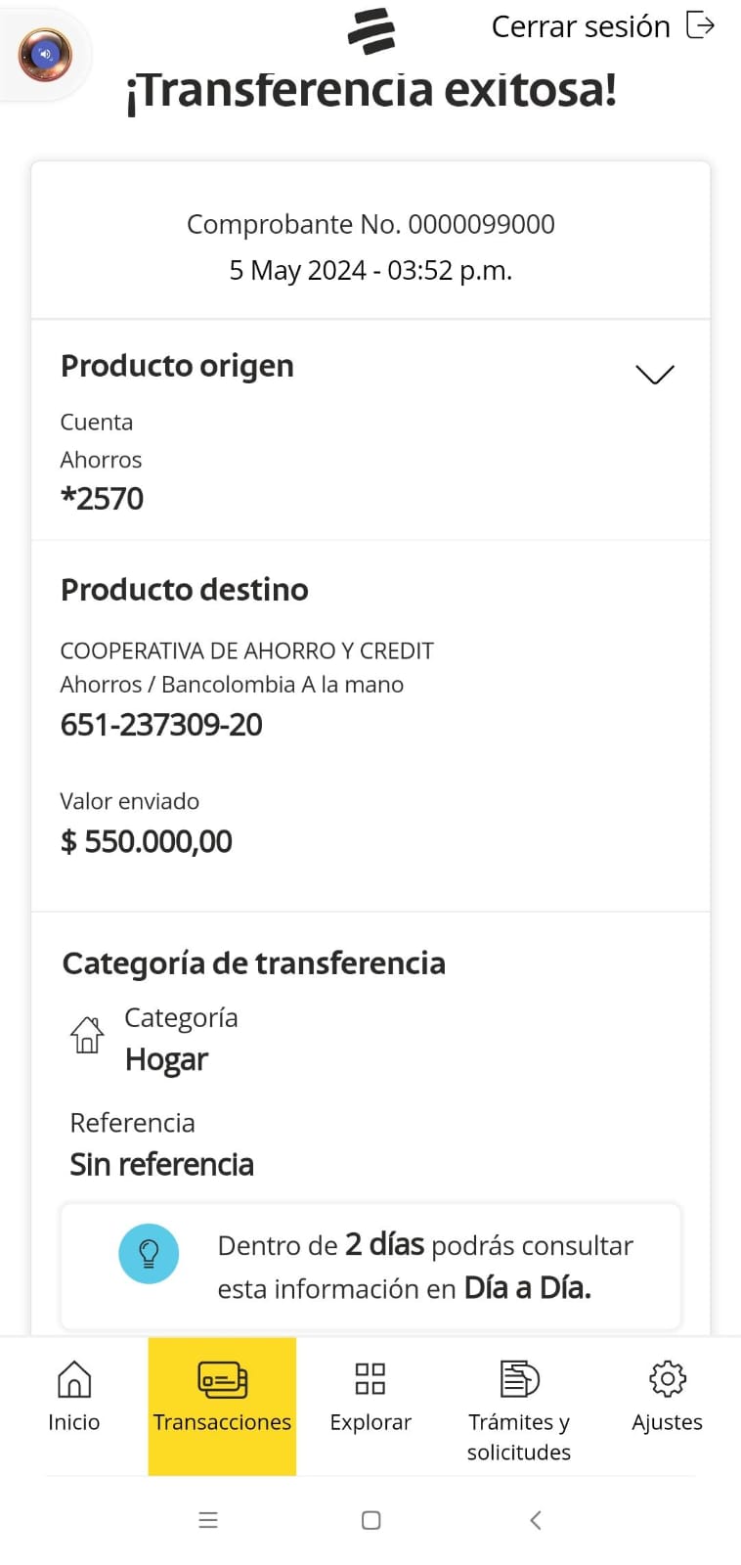Tap the Inicio home icon
This screenshot has height=1565, width=741.
[x=74, y=1379]
